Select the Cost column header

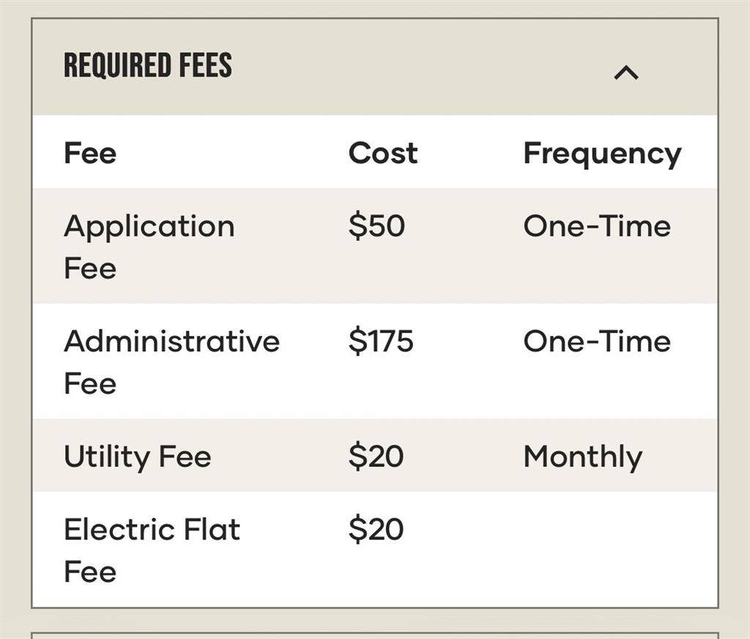pyautogui.click(x=383, y=154)
